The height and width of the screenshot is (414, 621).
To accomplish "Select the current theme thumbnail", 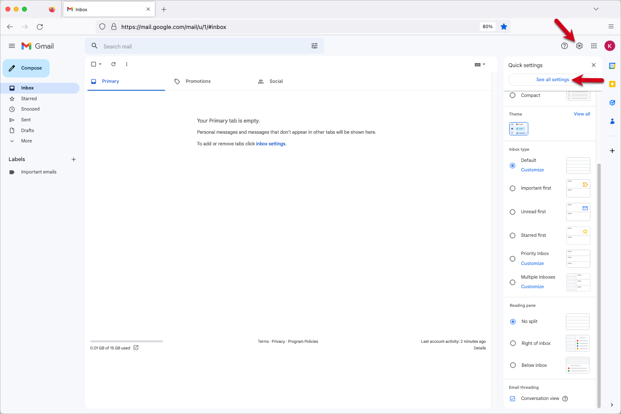I will pos(518,129).
